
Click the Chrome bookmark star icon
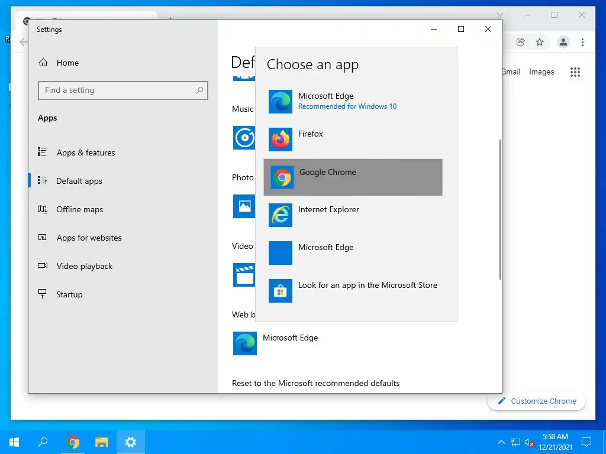pyautogui.click(x=540, y=42)
